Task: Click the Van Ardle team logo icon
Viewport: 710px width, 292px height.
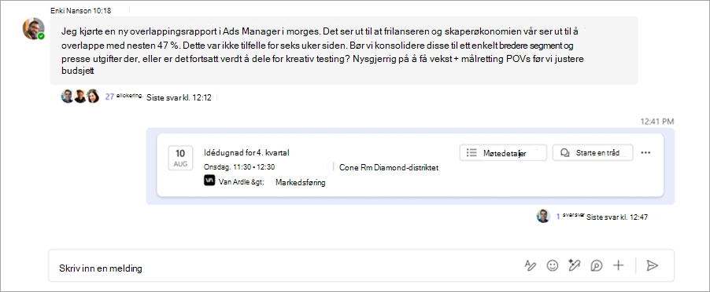Action: point(209,181)
